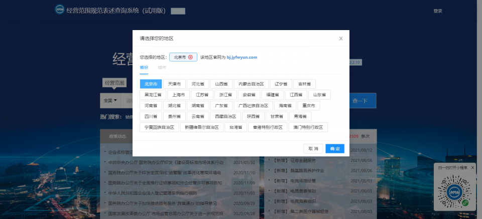Choose 内蒙古自治区 option
Image resolution: width=482 pixels, height=219 pixels.
click(250, 84)
